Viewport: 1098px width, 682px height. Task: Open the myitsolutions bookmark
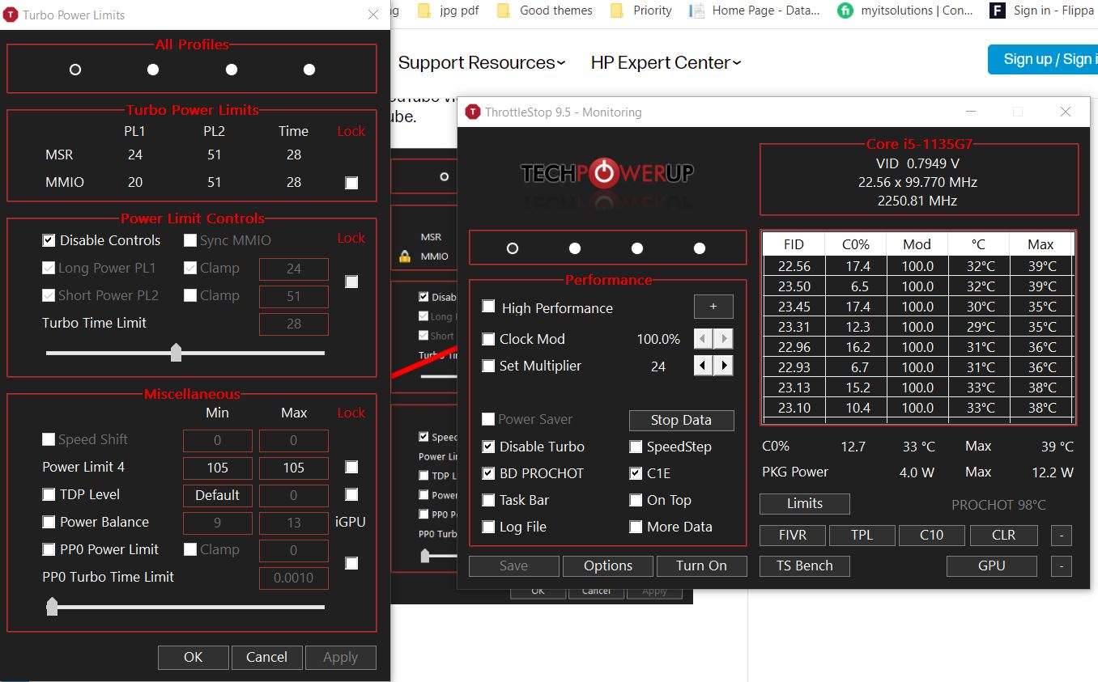(905, 11)
